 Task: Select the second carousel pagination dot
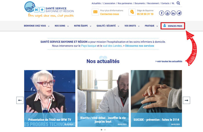(105, 130)
